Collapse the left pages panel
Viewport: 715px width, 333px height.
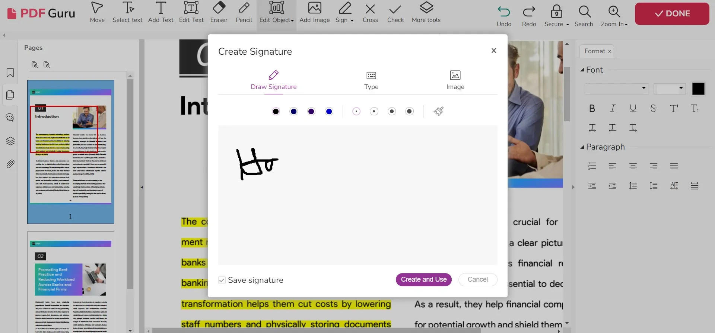[x=142, y=187]
